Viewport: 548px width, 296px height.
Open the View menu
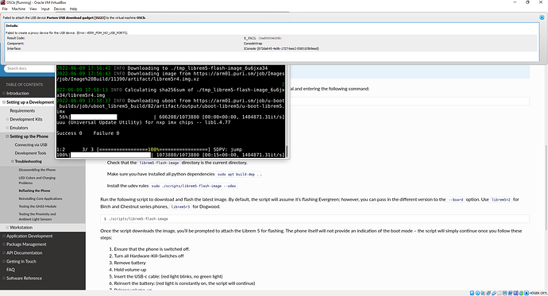[33, 9]
